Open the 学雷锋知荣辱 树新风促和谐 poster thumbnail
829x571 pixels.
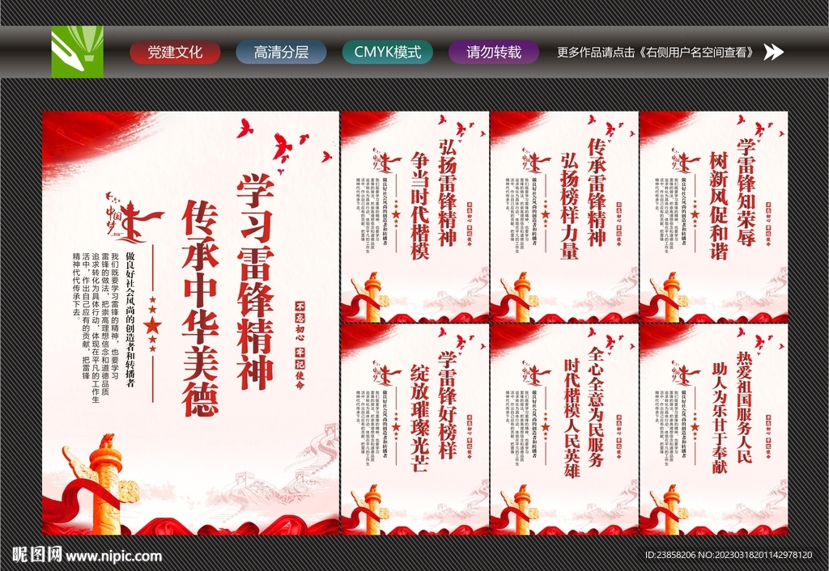point(714,217)
